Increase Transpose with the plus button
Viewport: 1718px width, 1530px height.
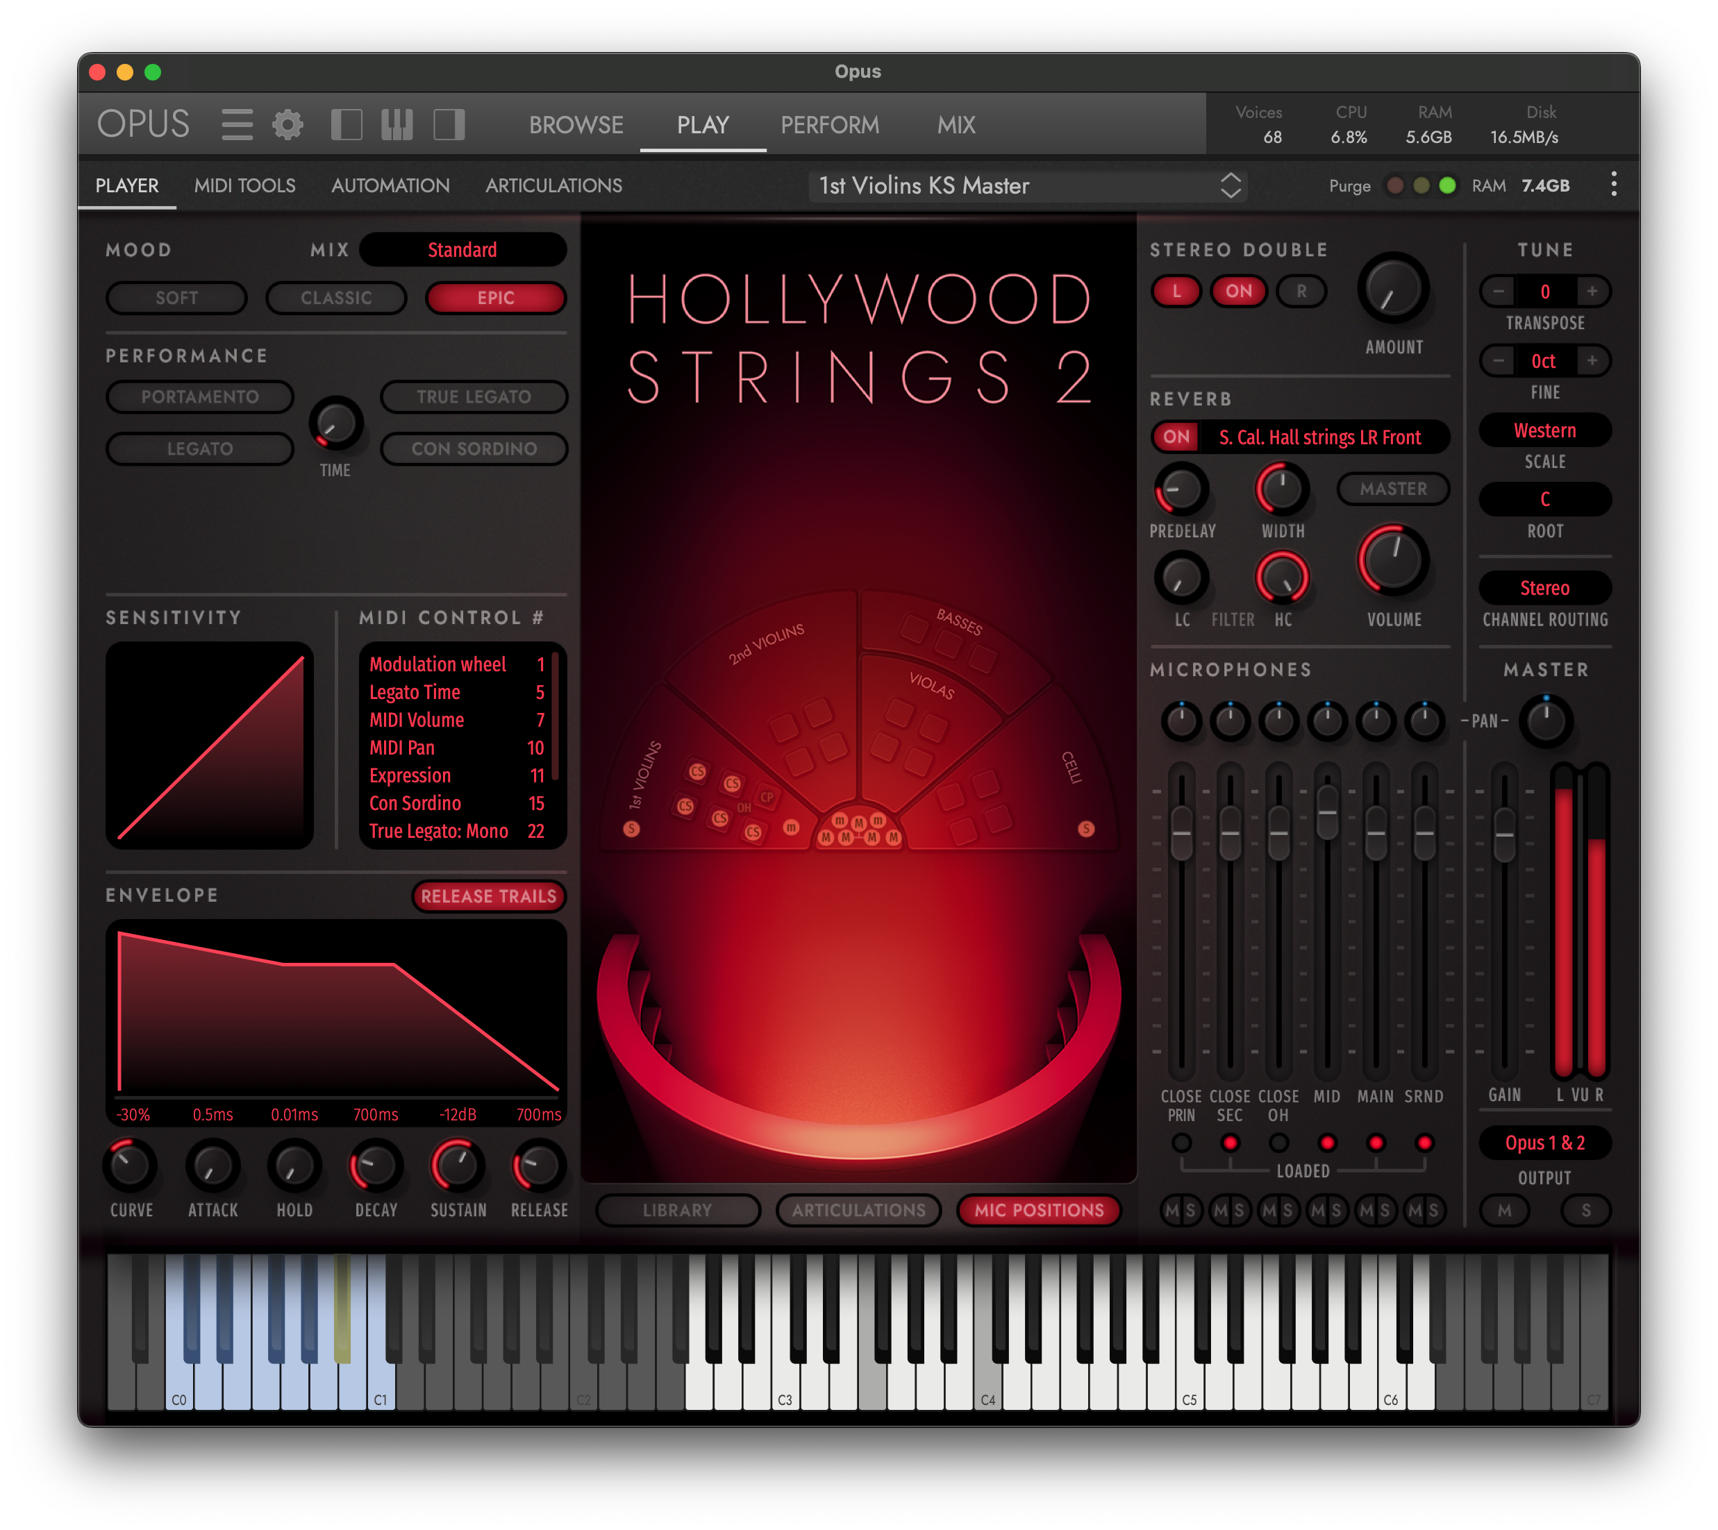[x=1592, y=291]
